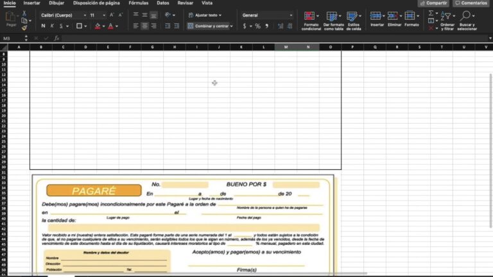
Task: Open Dar formato como tabla menu
Action: (x=333, y=21)
